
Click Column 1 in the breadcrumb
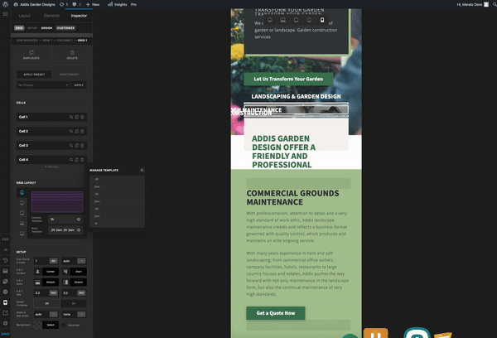(65, 41)
